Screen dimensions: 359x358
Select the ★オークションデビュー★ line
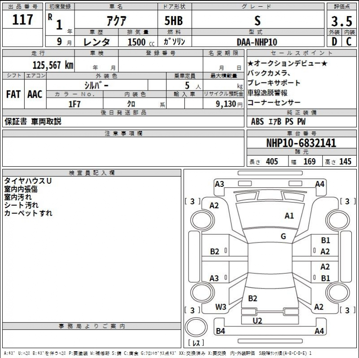click(287, 63)
